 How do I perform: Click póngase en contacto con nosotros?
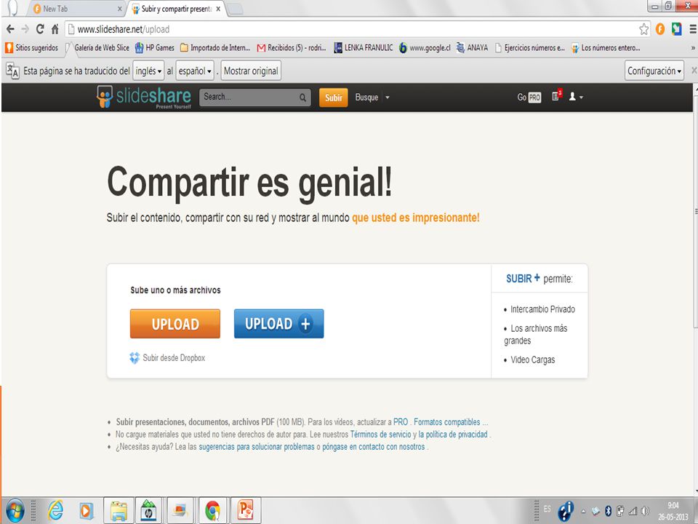(x=374, y=446)
